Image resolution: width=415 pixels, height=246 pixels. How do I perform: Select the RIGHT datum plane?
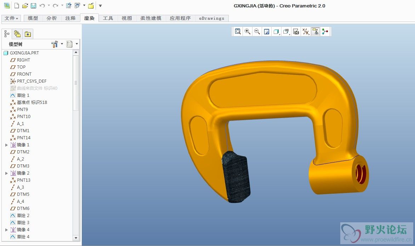pyautogui.click(x=20, y=60)
